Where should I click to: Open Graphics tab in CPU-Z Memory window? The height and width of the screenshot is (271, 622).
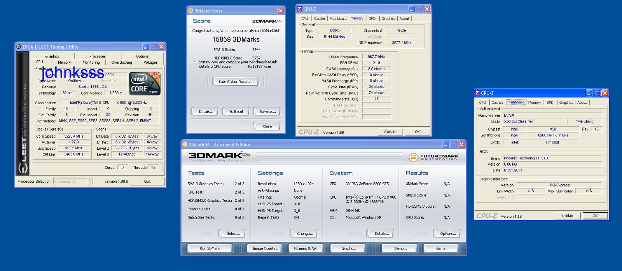pos(388,18)
